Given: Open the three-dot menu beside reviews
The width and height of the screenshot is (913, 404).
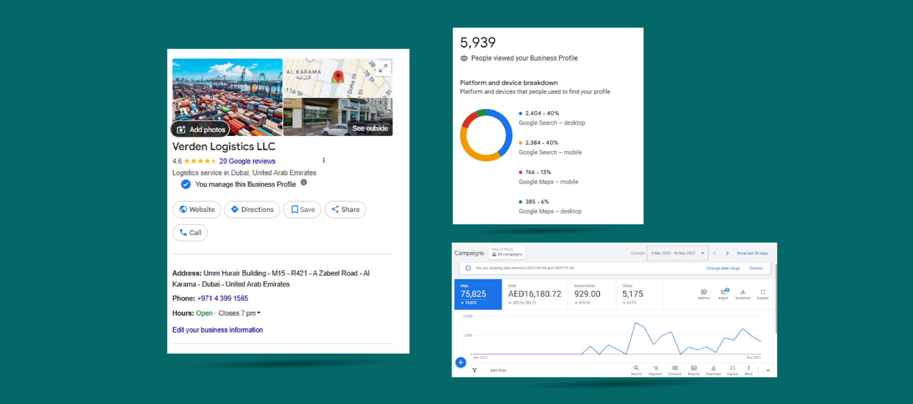Looking at the screenshot, I should point(323,160).
